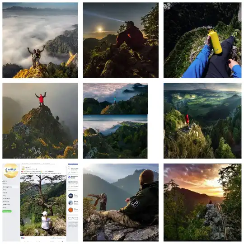Open the yellow water bottle photo
This screenshot has width=244, height=244.
[202, 40]
